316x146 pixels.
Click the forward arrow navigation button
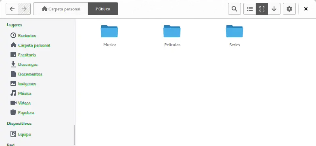point(24,9)
